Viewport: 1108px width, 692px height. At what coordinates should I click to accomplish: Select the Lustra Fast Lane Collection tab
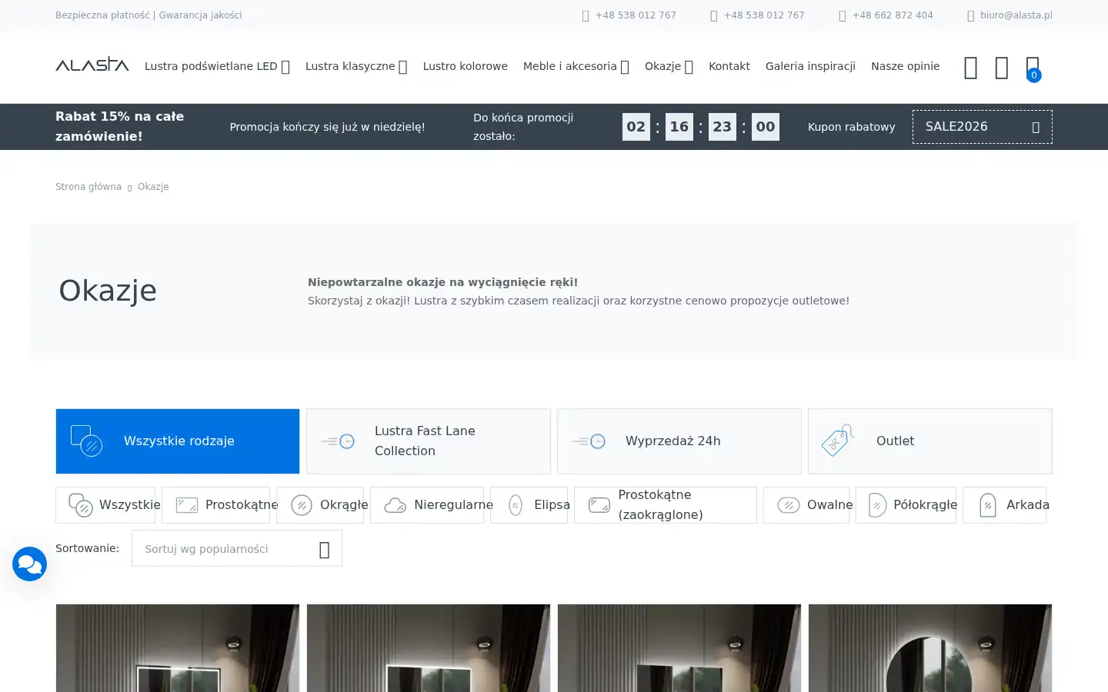[429, 441]
